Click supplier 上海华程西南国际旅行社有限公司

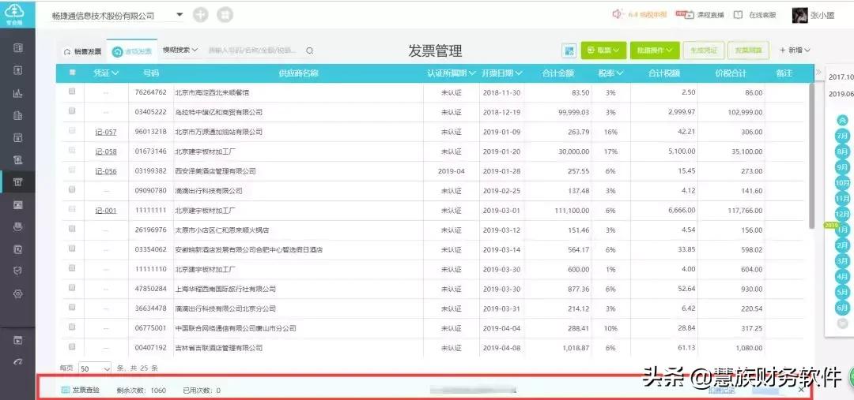pos(225,289)
